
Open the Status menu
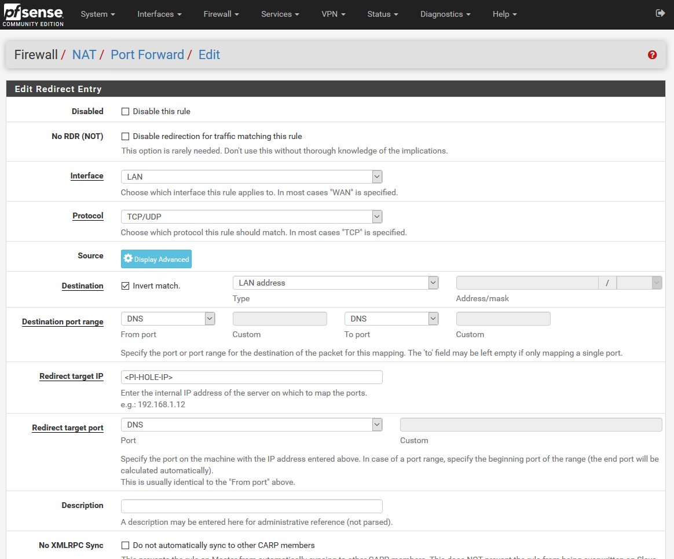(x=383, y=14)
